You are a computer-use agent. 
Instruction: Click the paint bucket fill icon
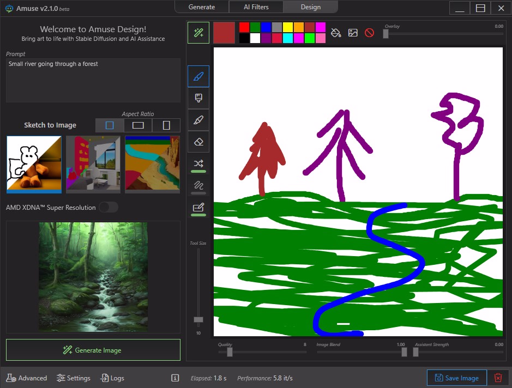(336, 33)
